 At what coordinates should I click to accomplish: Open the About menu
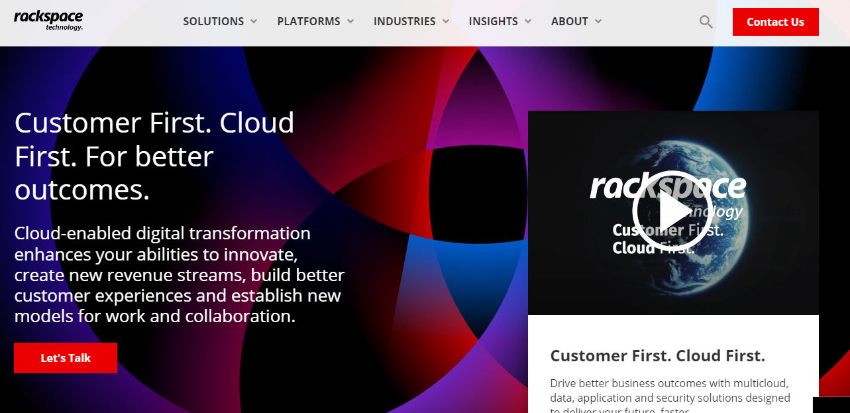570,21
